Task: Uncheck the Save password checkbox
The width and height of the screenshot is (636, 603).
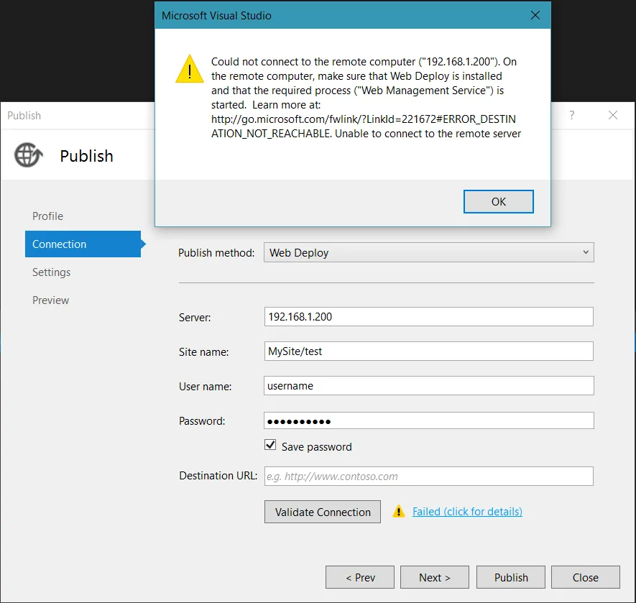Action: (270, 445)
